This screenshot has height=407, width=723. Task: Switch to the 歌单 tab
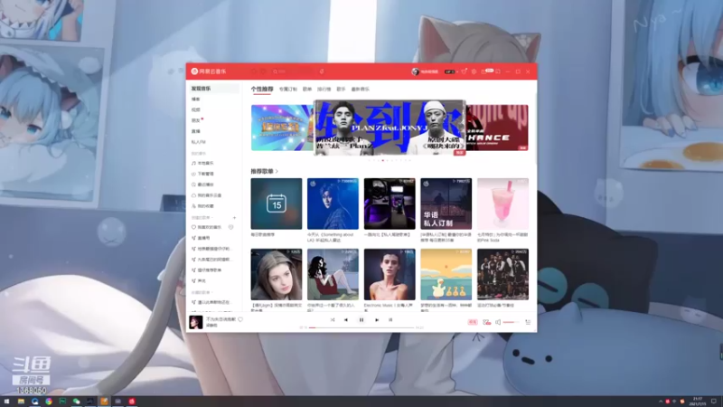[x=307, y=89]
